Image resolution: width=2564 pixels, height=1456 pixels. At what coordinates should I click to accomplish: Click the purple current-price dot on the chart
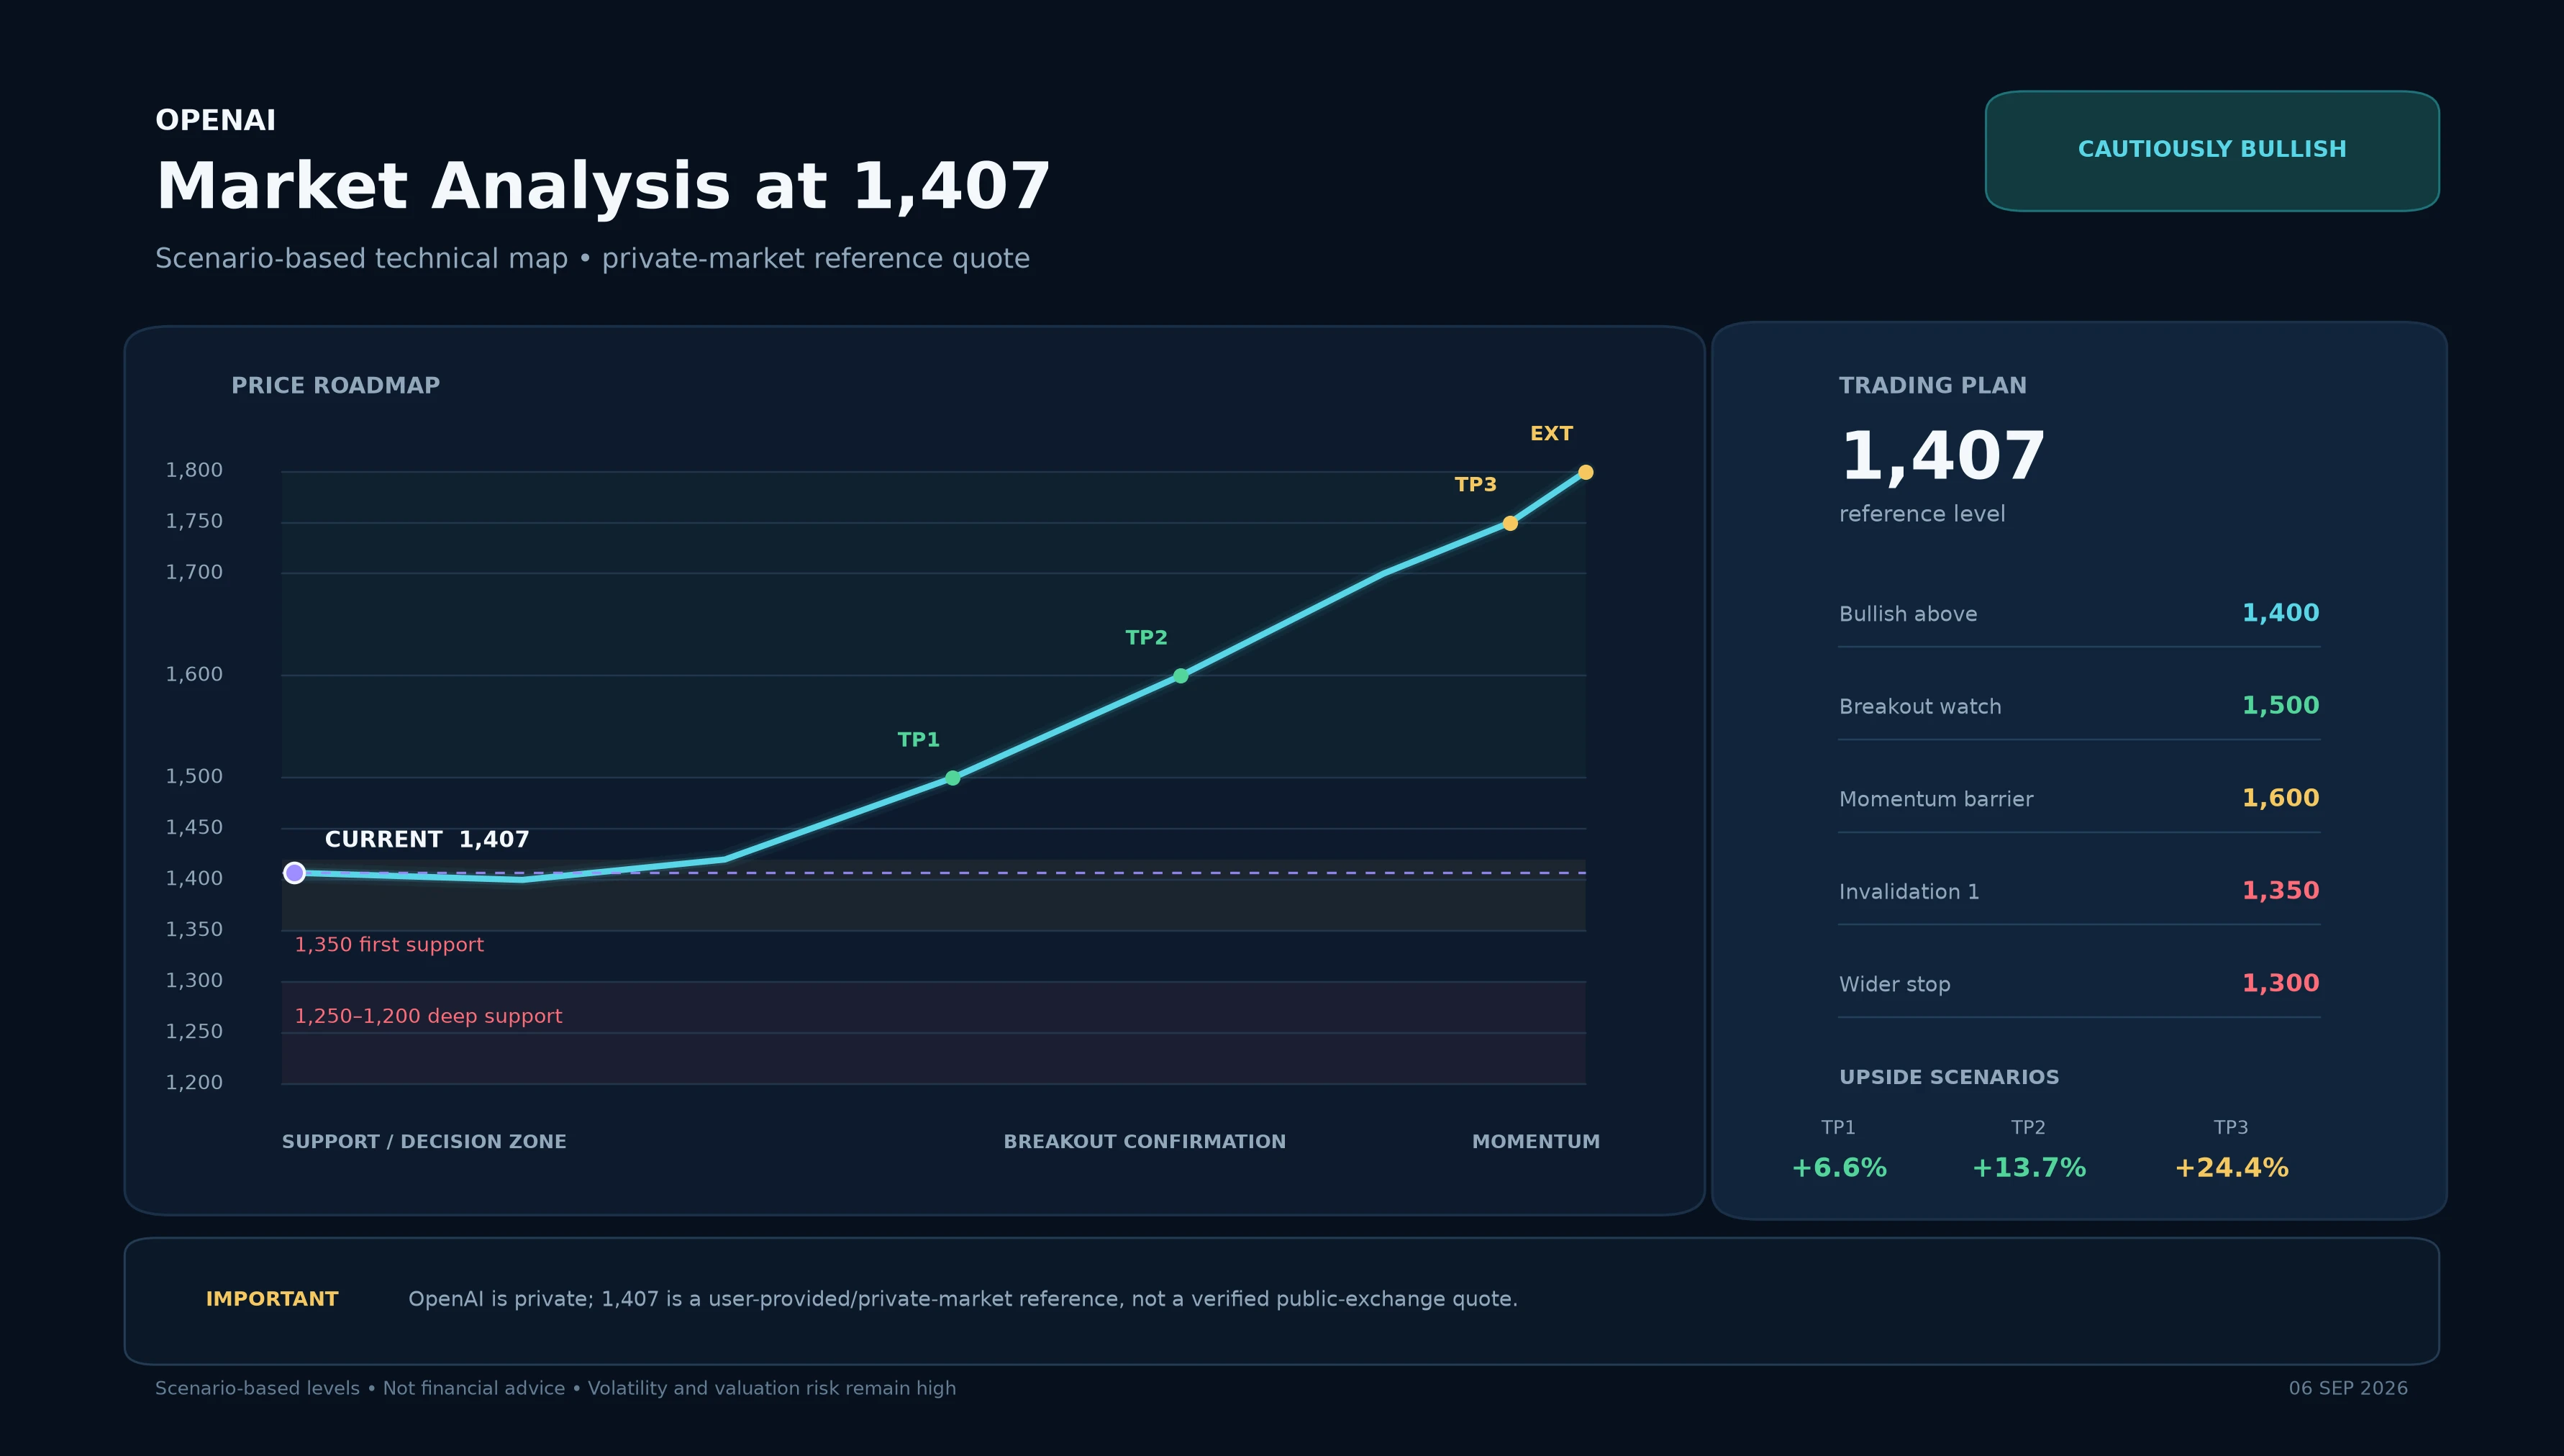coord(294,873)
